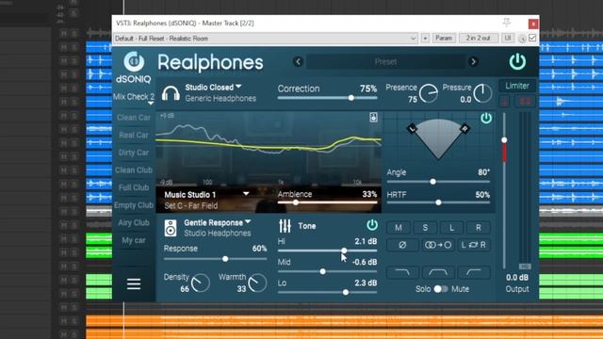Select the high-pass filter shape button
Screen dimensions: 603x339
click(474, 272)
